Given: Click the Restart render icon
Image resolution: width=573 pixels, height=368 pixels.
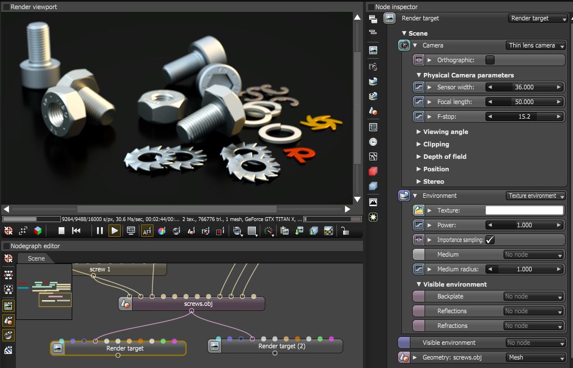Looking at the screenshot, I should [x=77, y=231].
